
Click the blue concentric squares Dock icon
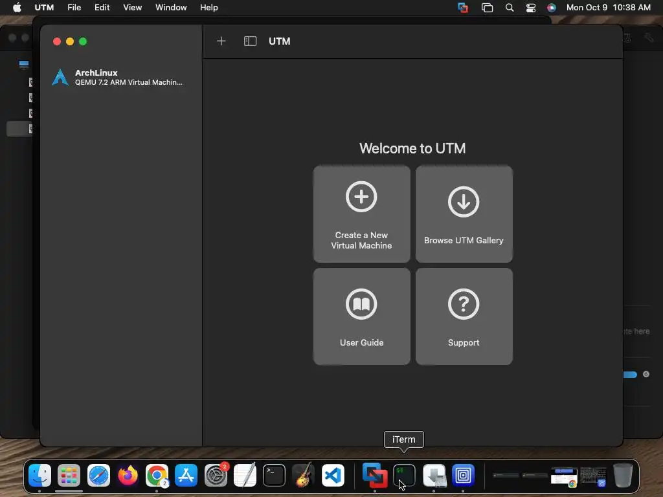463,476
